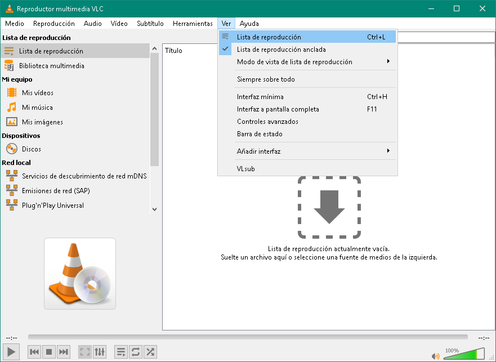Open the Medio menu

[15, 24]
